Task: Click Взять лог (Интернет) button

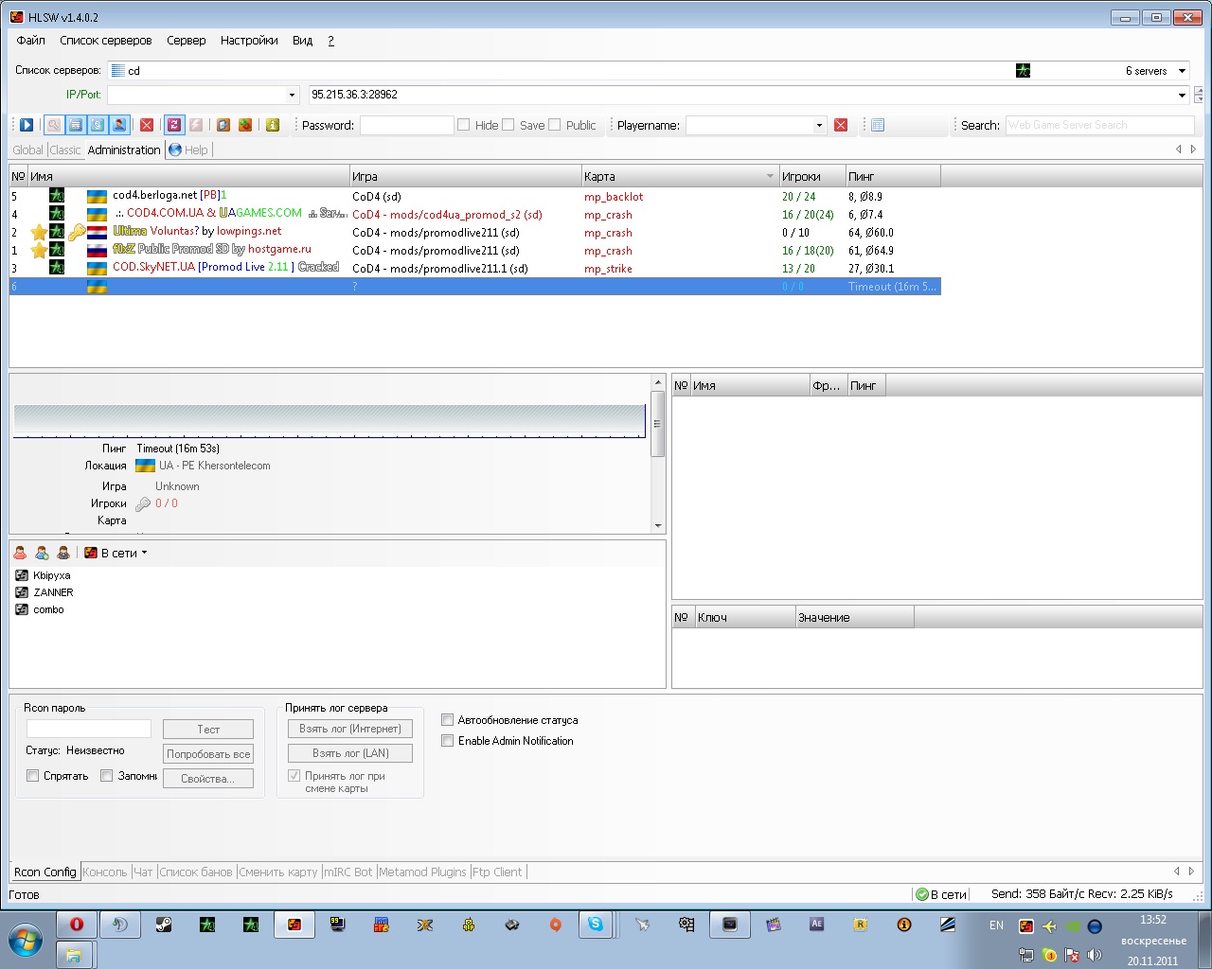Action: point(350,729)
